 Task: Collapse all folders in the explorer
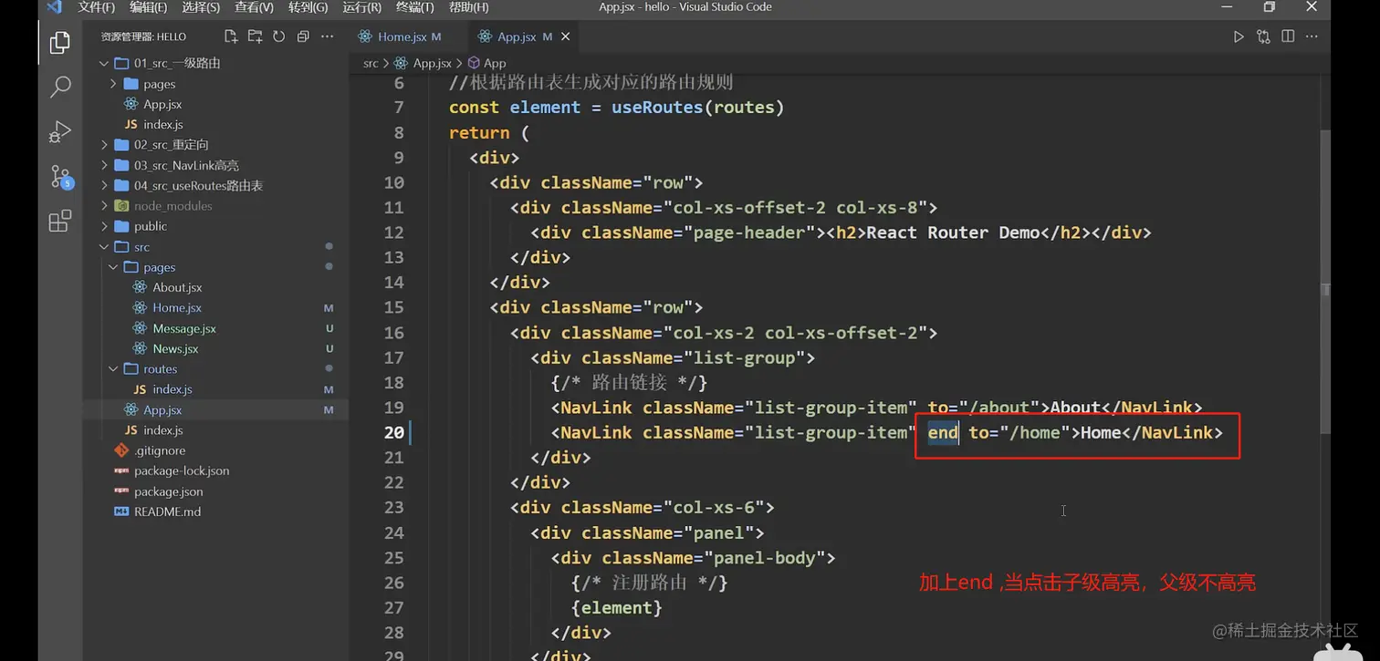point(303,36)
